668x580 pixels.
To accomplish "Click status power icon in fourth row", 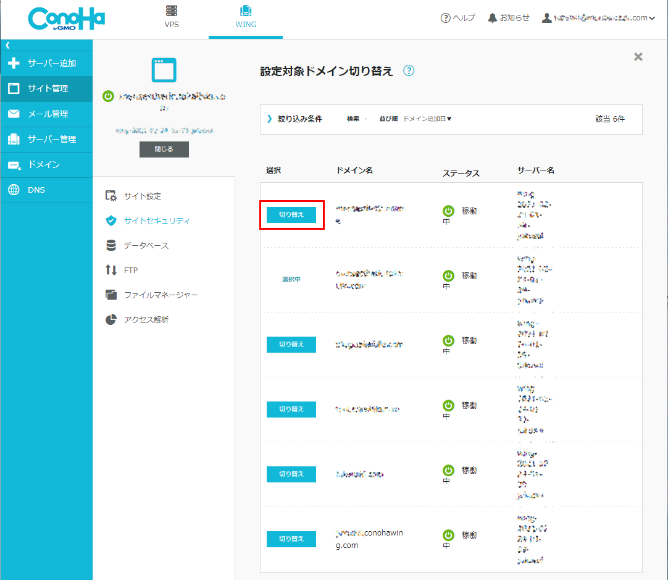I will [448, 405].
